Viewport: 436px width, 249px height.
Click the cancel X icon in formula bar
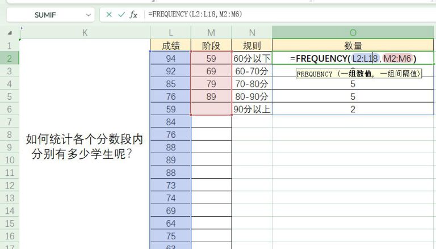108,15
